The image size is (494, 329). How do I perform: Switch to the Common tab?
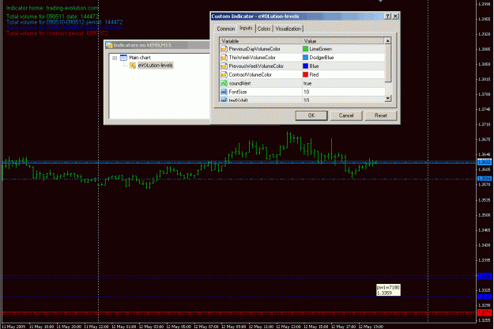226,28
